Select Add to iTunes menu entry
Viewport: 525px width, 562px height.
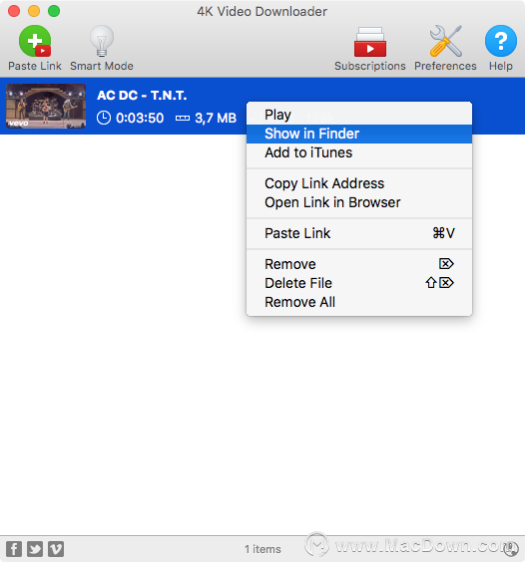coord(359,152)
